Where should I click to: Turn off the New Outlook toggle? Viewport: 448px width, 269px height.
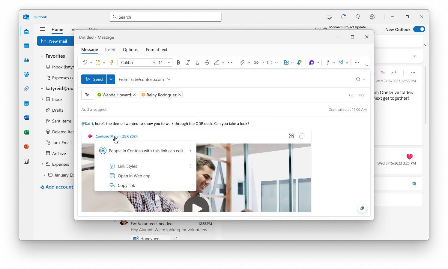(x=419, y=29)
